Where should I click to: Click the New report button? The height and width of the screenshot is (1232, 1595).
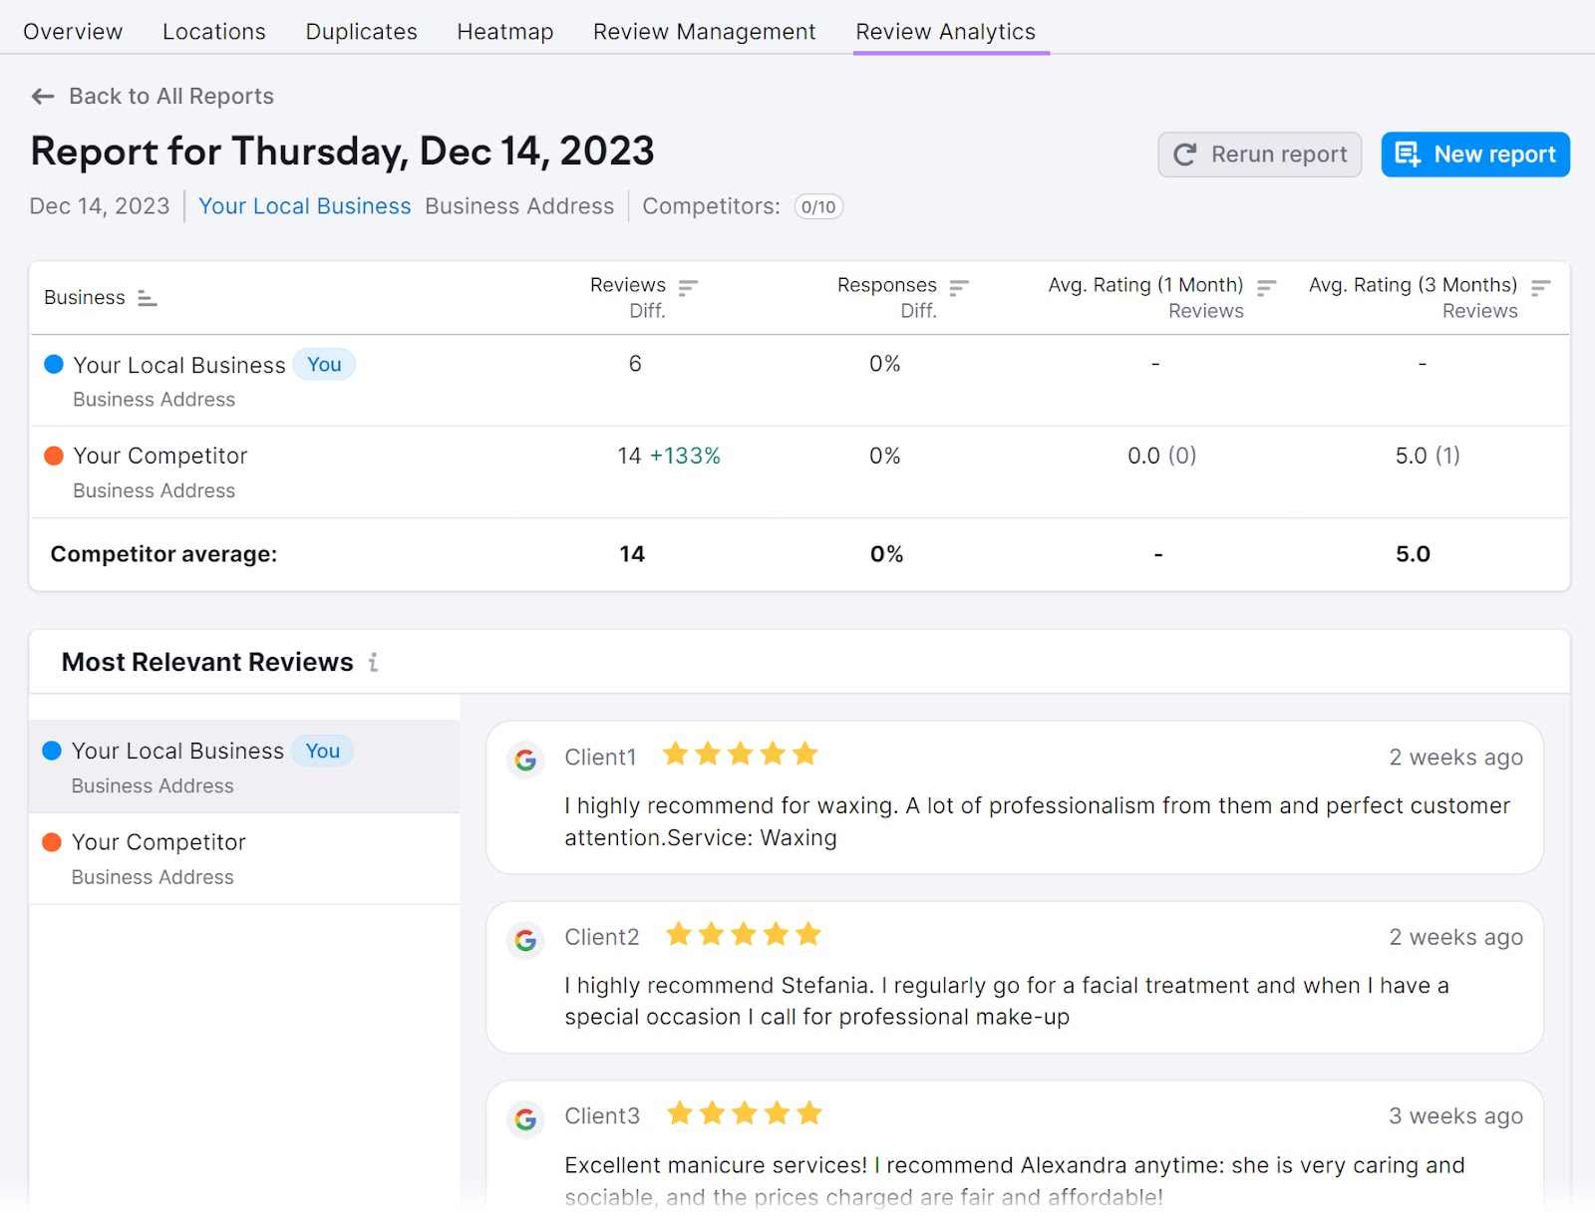(1474, 154)
